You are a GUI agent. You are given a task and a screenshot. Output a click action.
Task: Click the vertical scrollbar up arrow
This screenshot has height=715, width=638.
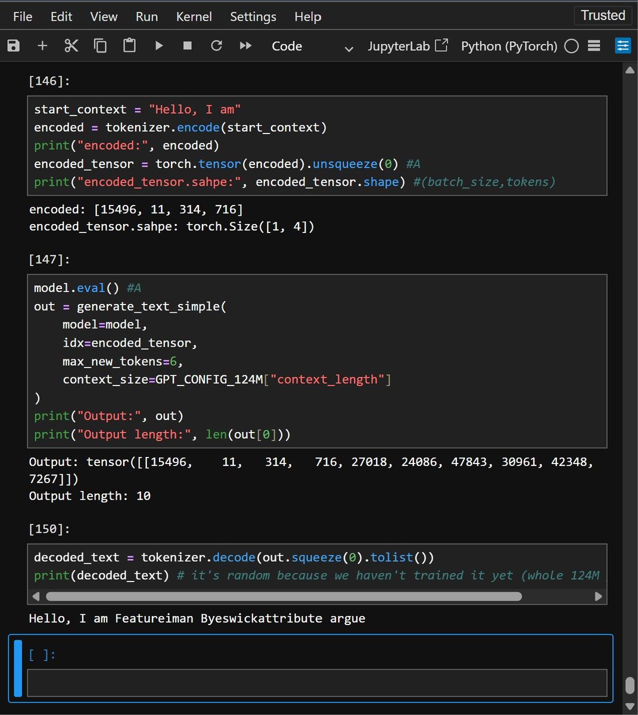pyautogui.click(x=630, y=70)
